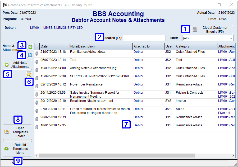Click the horizontal scrollbar right arrow
238x167 pixels.
(232, 155)
